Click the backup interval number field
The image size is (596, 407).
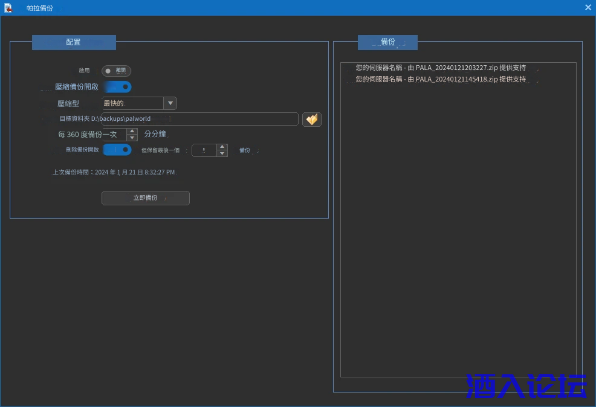click(x=114, y=134)
